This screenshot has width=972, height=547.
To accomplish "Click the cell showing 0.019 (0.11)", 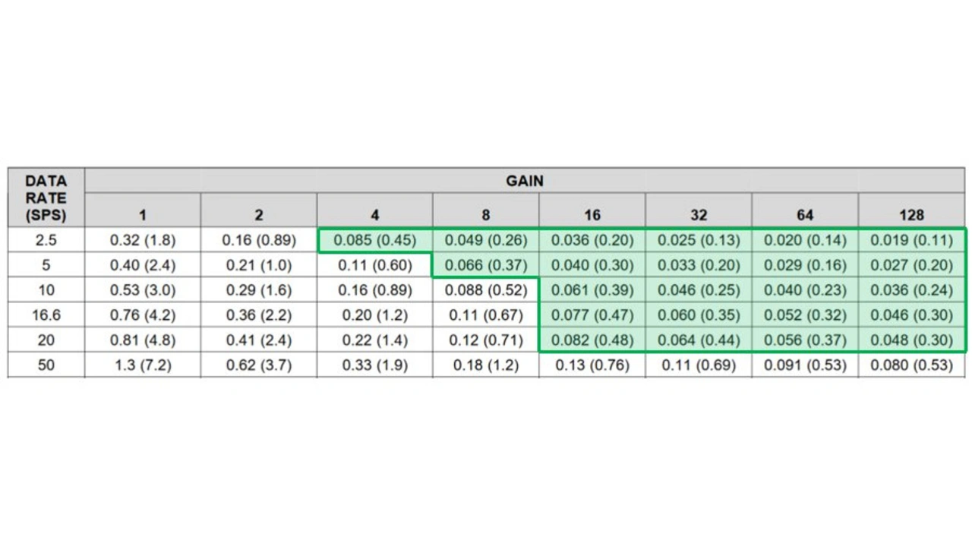I will point(911,240).
